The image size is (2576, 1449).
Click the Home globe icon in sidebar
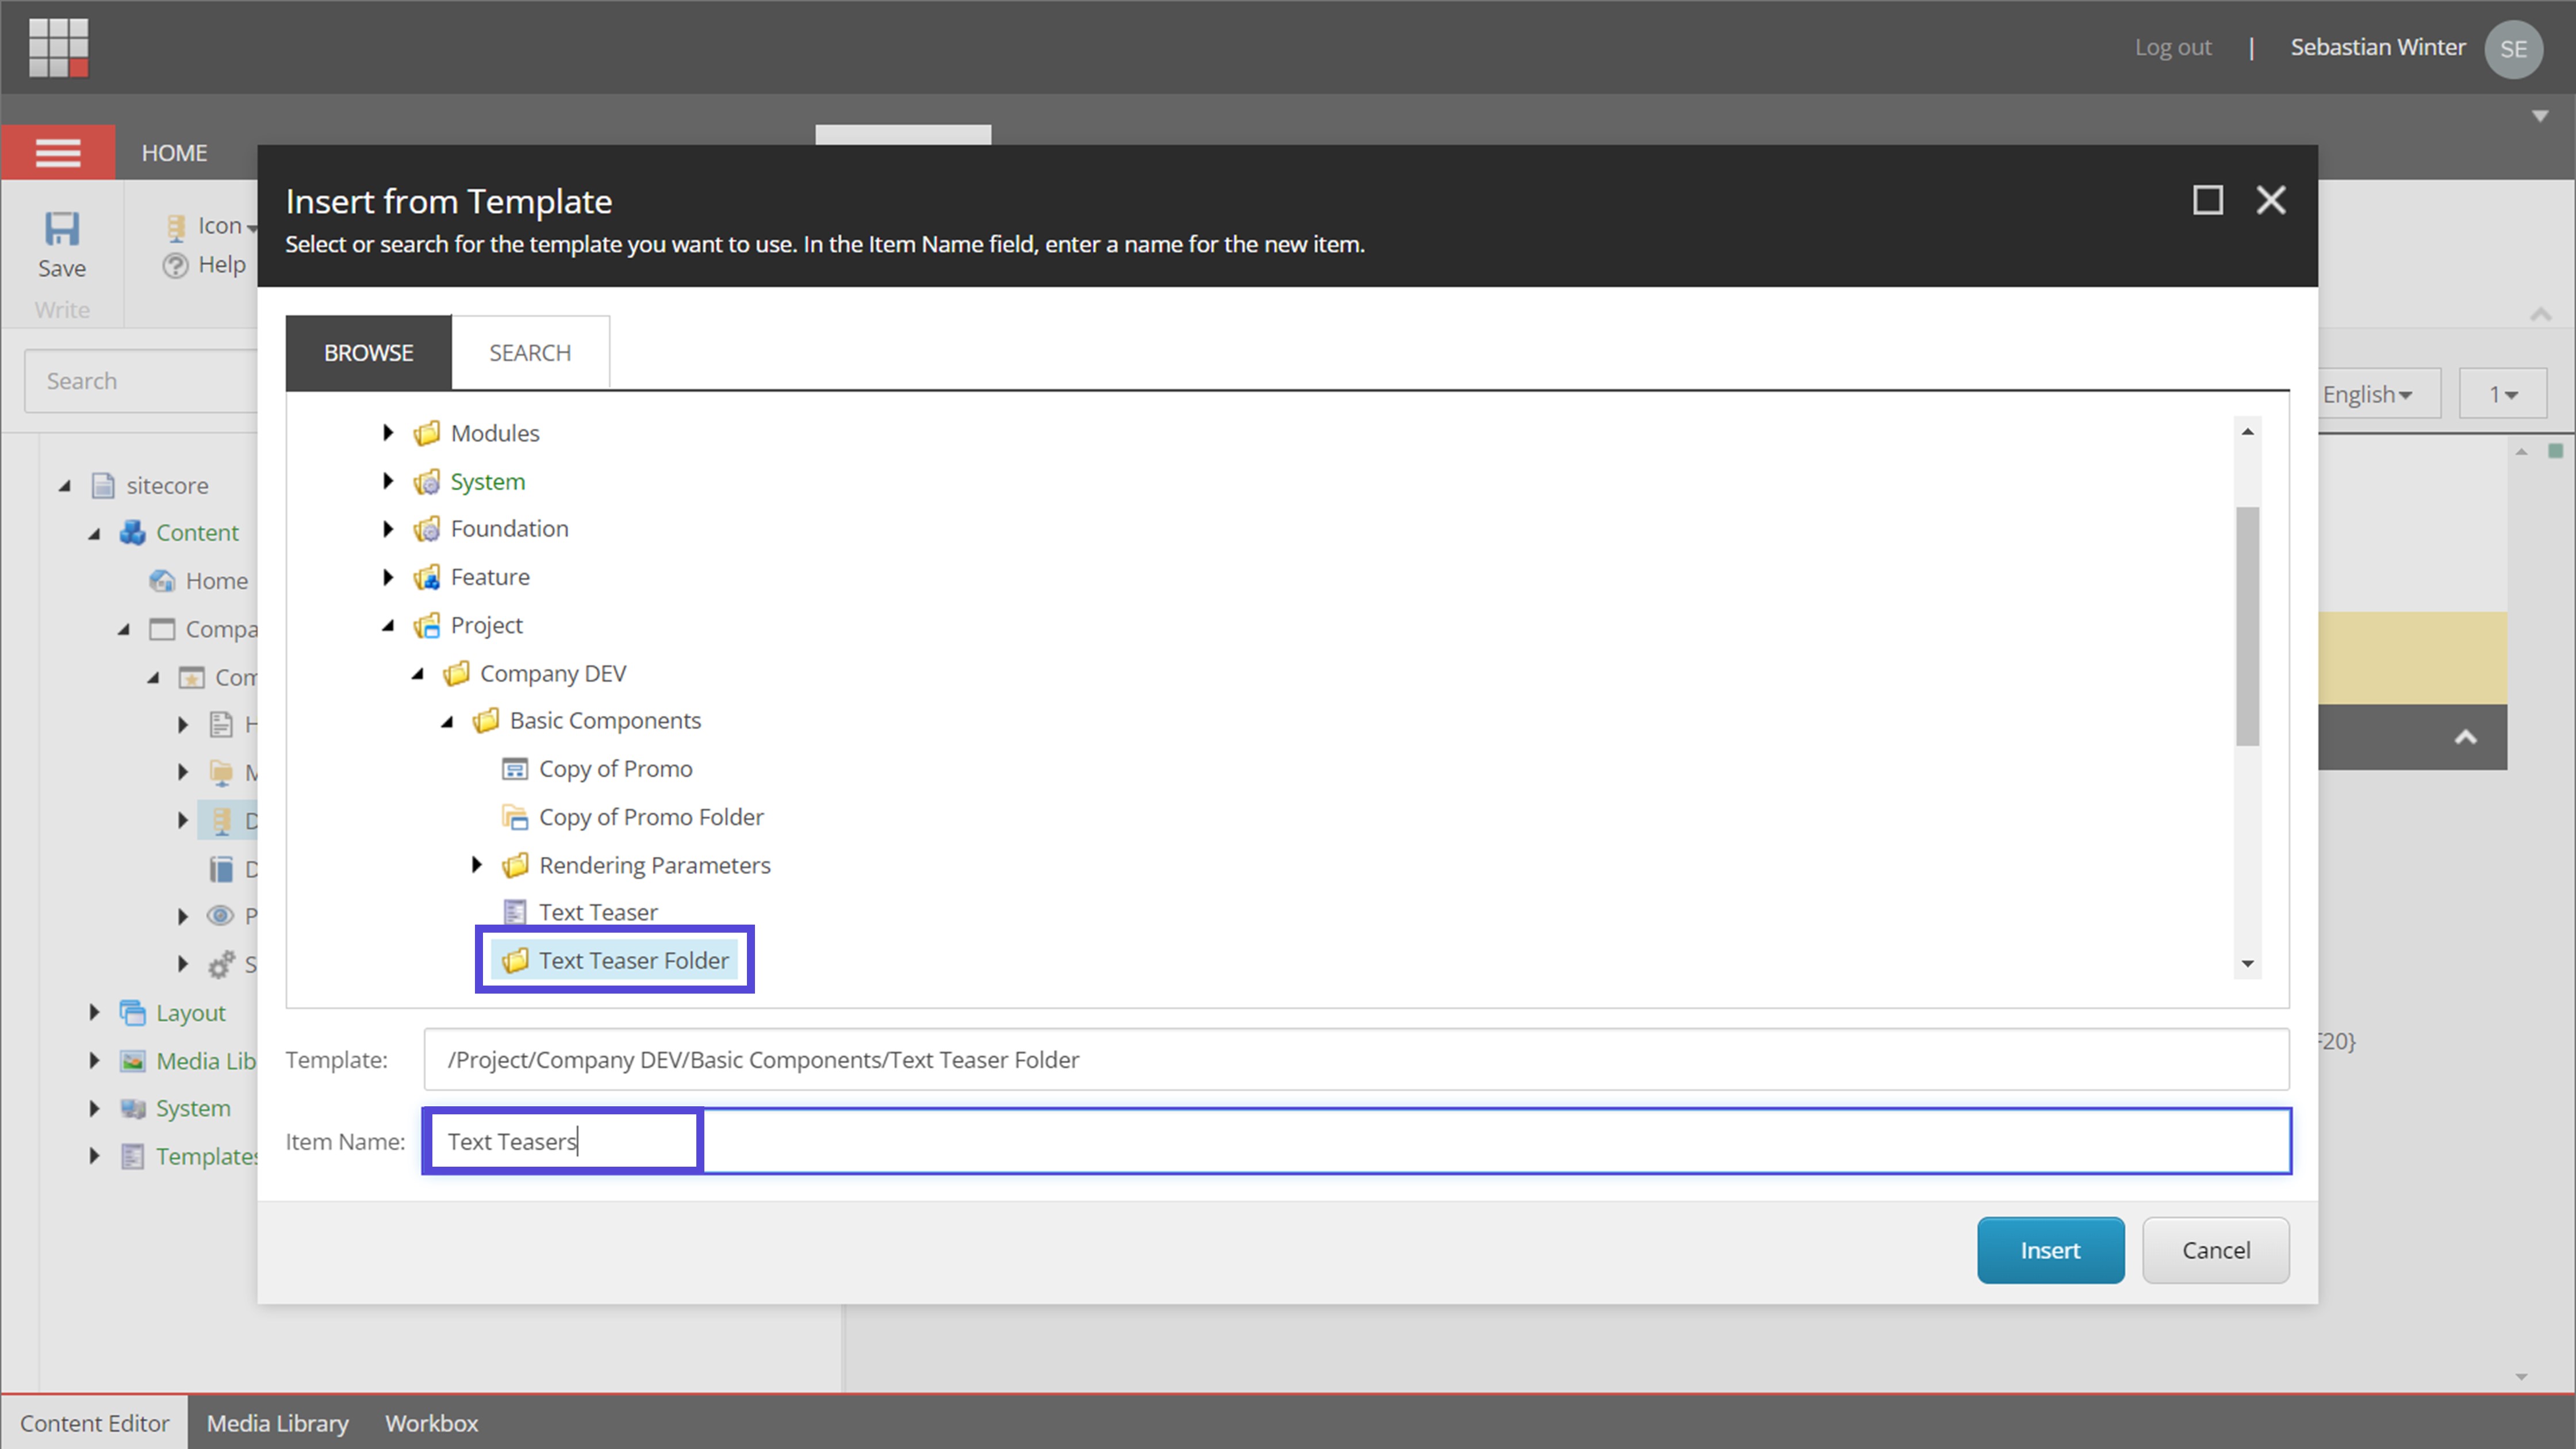tap(162, 580)
